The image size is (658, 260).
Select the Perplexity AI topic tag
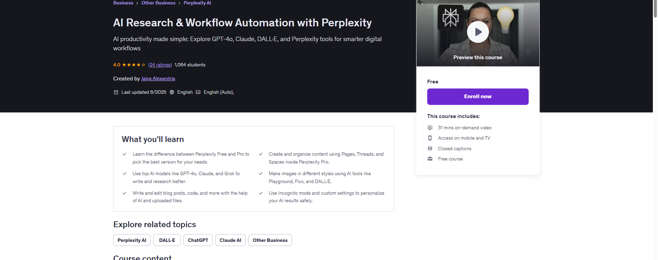coord(132,240)
